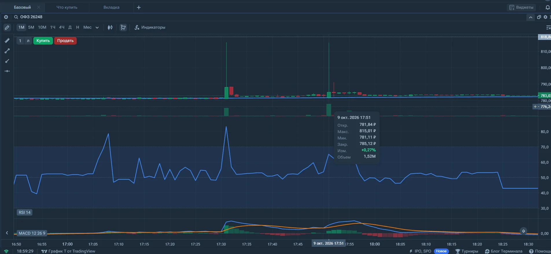551x254 pixels.
Task: Select the 4Ч timeframe
Action: pos(62,27)
